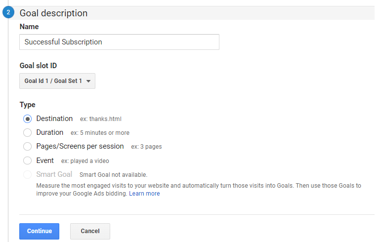Open the Goal slot ID dropdown
Viewport: 381px width, 242px height.
tap(57, 81)
